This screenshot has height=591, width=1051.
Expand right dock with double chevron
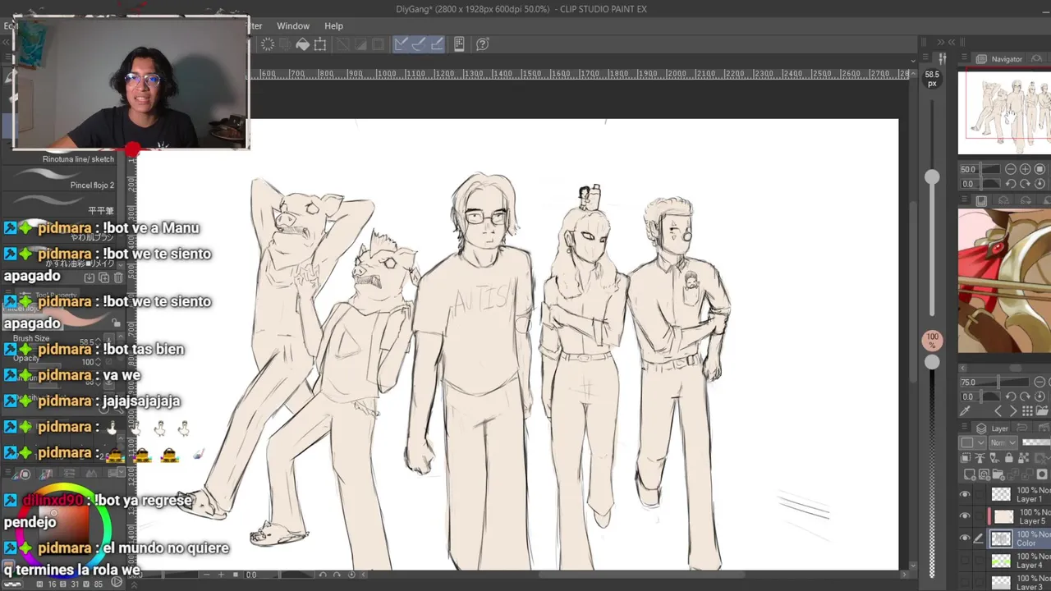click(x=941, y=42)
